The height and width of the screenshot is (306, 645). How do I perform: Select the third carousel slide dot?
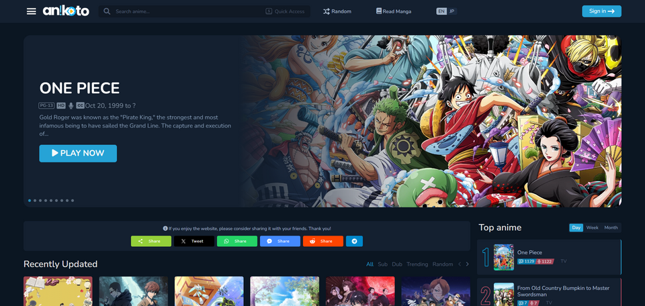[40, 201]
